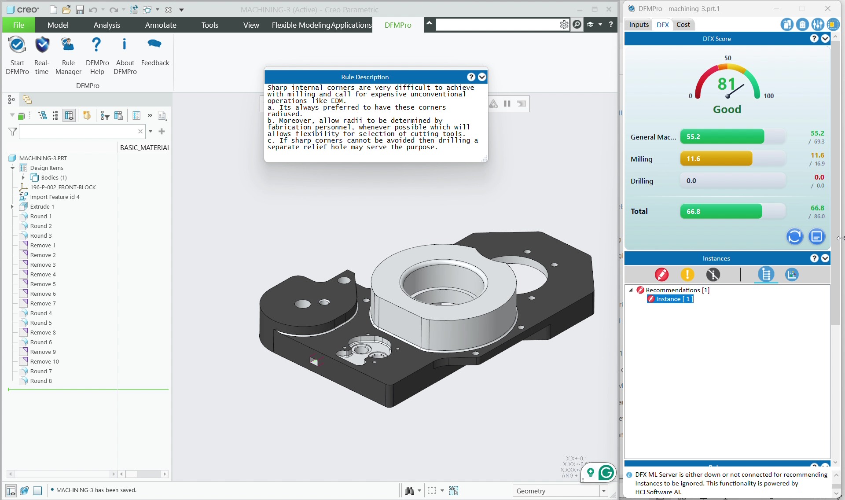Open the Rule Manager
The width and height of the screenshot is (845, 500).
[68, 45]
